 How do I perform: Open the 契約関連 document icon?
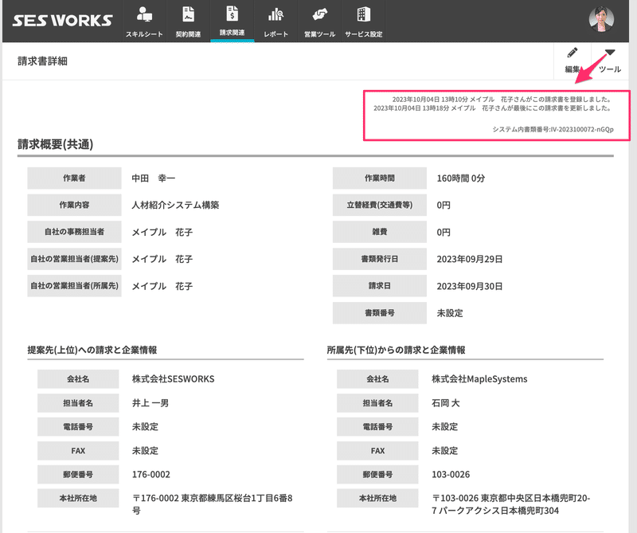[188, 14]
